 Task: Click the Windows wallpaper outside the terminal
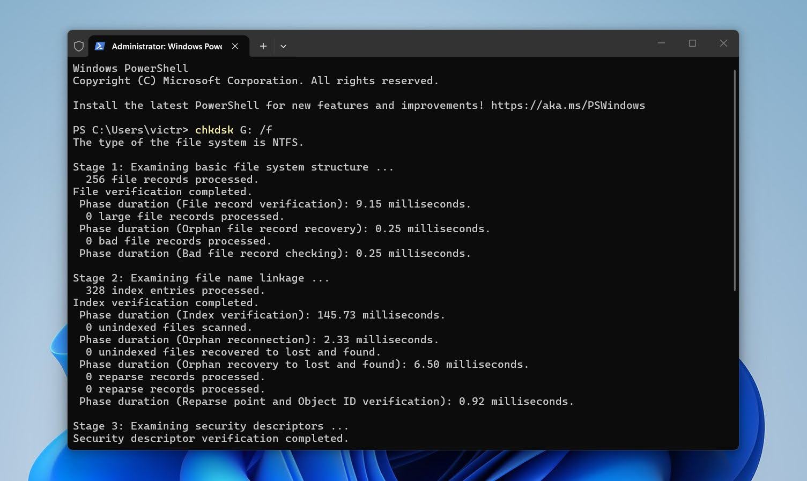(x=32, y=241)
